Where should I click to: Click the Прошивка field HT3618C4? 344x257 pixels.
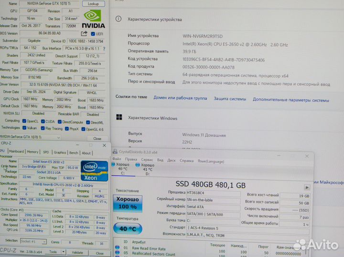(x=213, y=193)
